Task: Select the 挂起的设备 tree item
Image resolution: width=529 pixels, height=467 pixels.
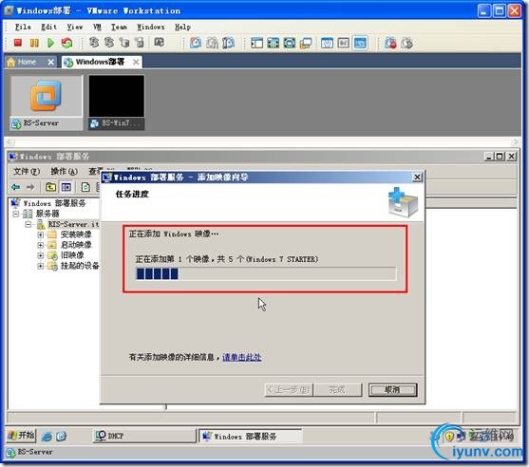Action: click(x=80, y=266)
